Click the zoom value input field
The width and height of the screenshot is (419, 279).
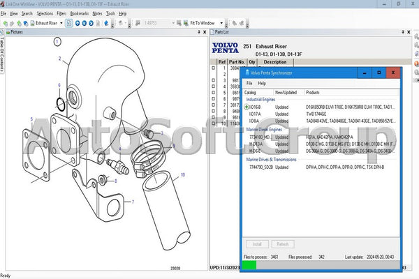(157, 23)
